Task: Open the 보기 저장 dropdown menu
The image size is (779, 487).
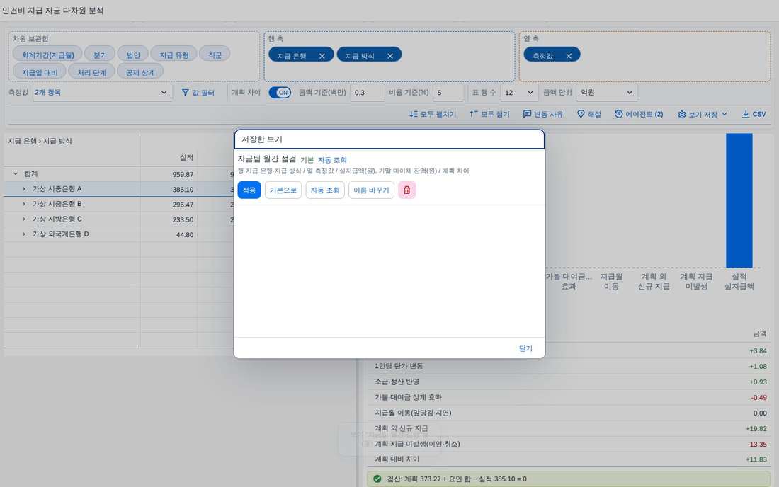Action: [x=703, y=114]
